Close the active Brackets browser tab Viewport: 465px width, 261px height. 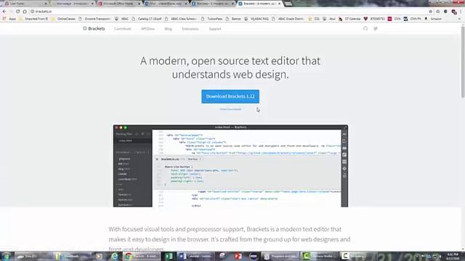tap(279, 4)
